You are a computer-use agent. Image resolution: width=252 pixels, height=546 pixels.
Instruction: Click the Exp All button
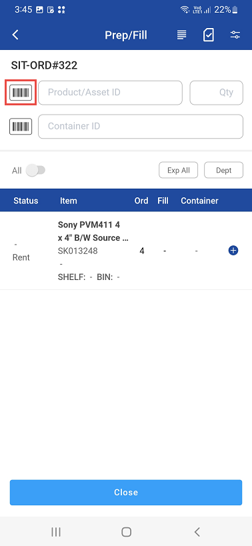coord(179,170)
